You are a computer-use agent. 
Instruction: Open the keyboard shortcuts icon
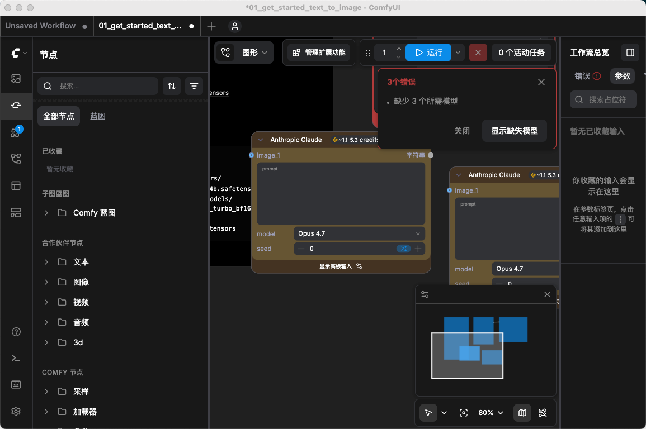(16, 384)
